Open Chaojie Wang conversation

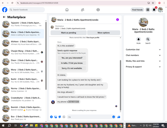pos(22,52)
